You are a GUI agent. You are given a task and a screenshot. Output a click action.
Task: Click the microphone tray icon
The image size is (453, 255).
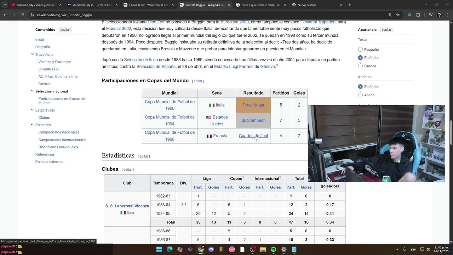tap(404, 249)
